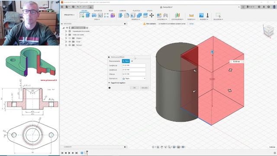The height and width of the screenshot is (156, 277).
Task: Switch to the Superficie tab
Action: [x=98, y=11]
